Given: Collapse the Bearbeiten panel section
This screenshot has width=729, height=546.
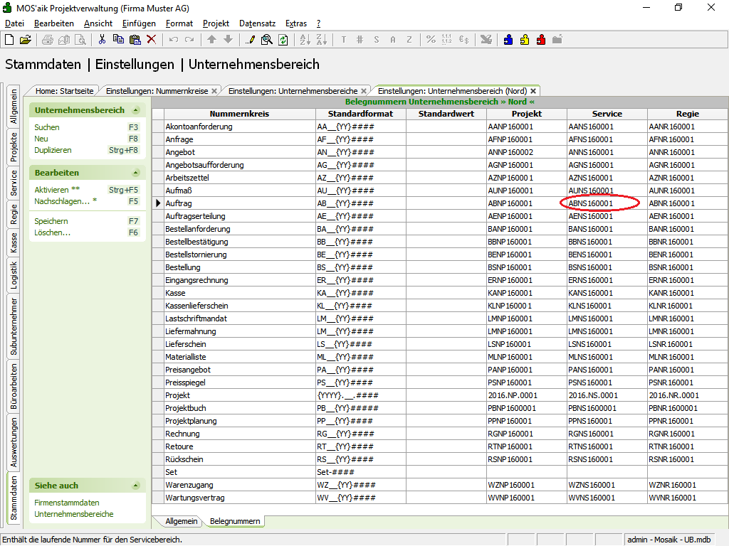Looking at the screenshot, I should pyautogui.click(x=135, y=173).
